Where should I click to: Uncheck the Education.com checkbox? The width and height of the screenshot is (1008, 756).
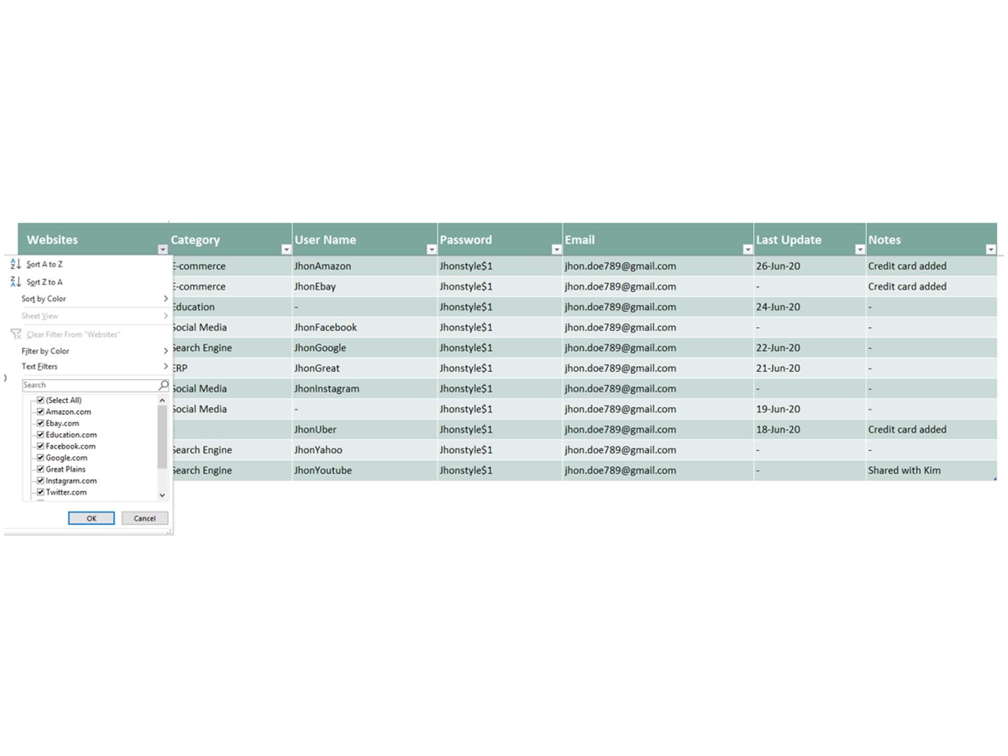[40, 435]
